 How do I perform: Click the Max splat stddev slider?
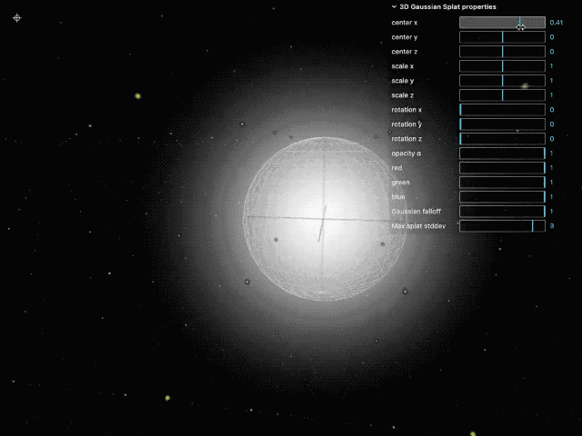[x=502, y=226]
